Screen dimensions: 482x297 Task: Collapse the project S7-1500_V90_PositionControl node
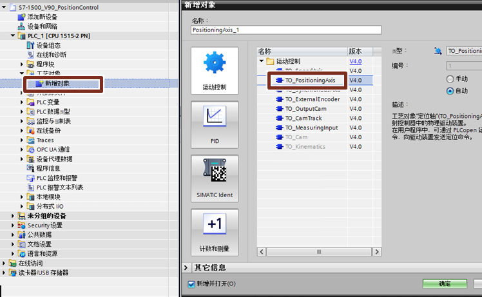coord(4,7)
